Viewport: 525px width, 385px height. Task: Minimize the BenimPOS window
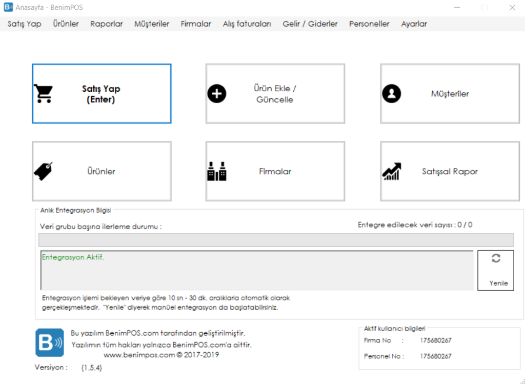pyautogui.click(x=457, y=7)
